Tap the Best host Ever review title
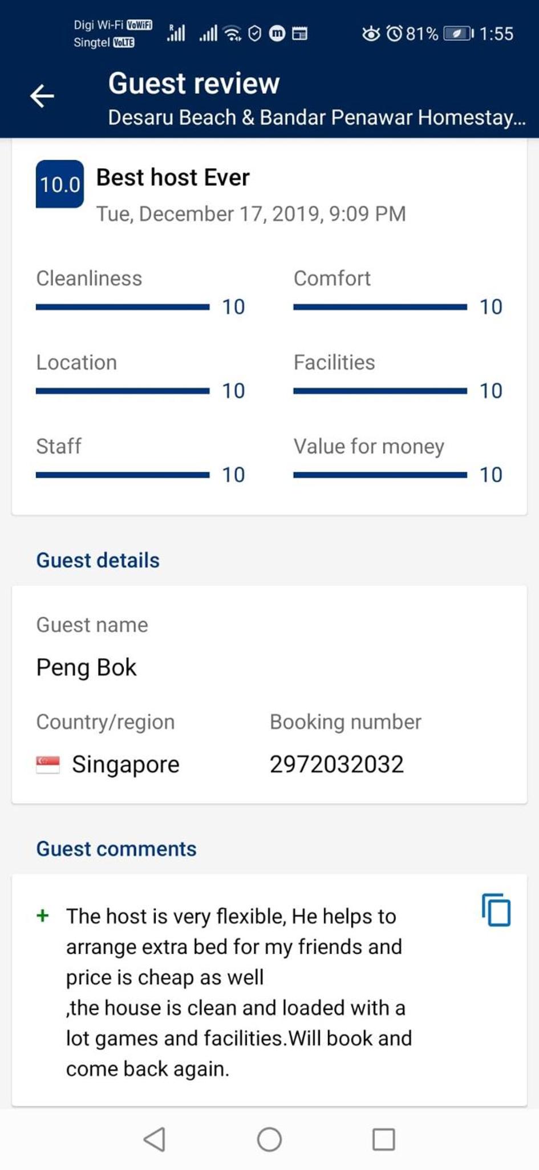The image size is (539, 1170). coord(173,178)
